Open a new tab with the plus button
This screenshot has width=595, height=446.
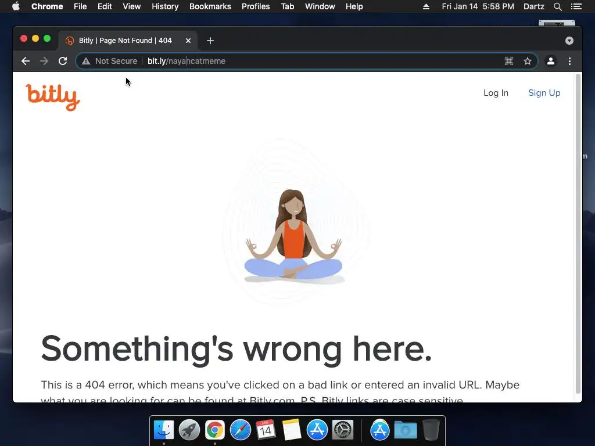(210, 41)
